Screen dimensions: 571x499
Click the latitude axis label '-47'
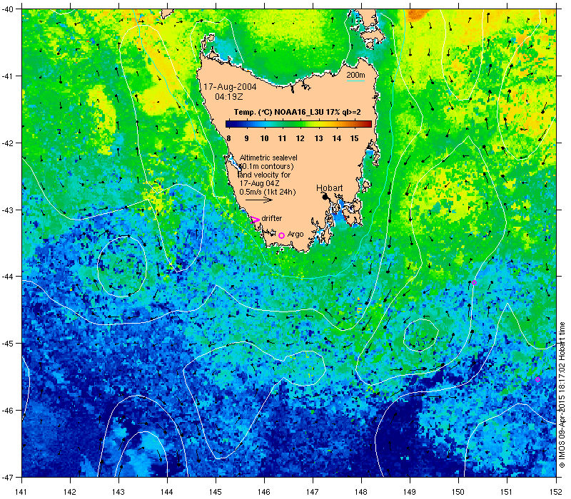click(7, 477)
